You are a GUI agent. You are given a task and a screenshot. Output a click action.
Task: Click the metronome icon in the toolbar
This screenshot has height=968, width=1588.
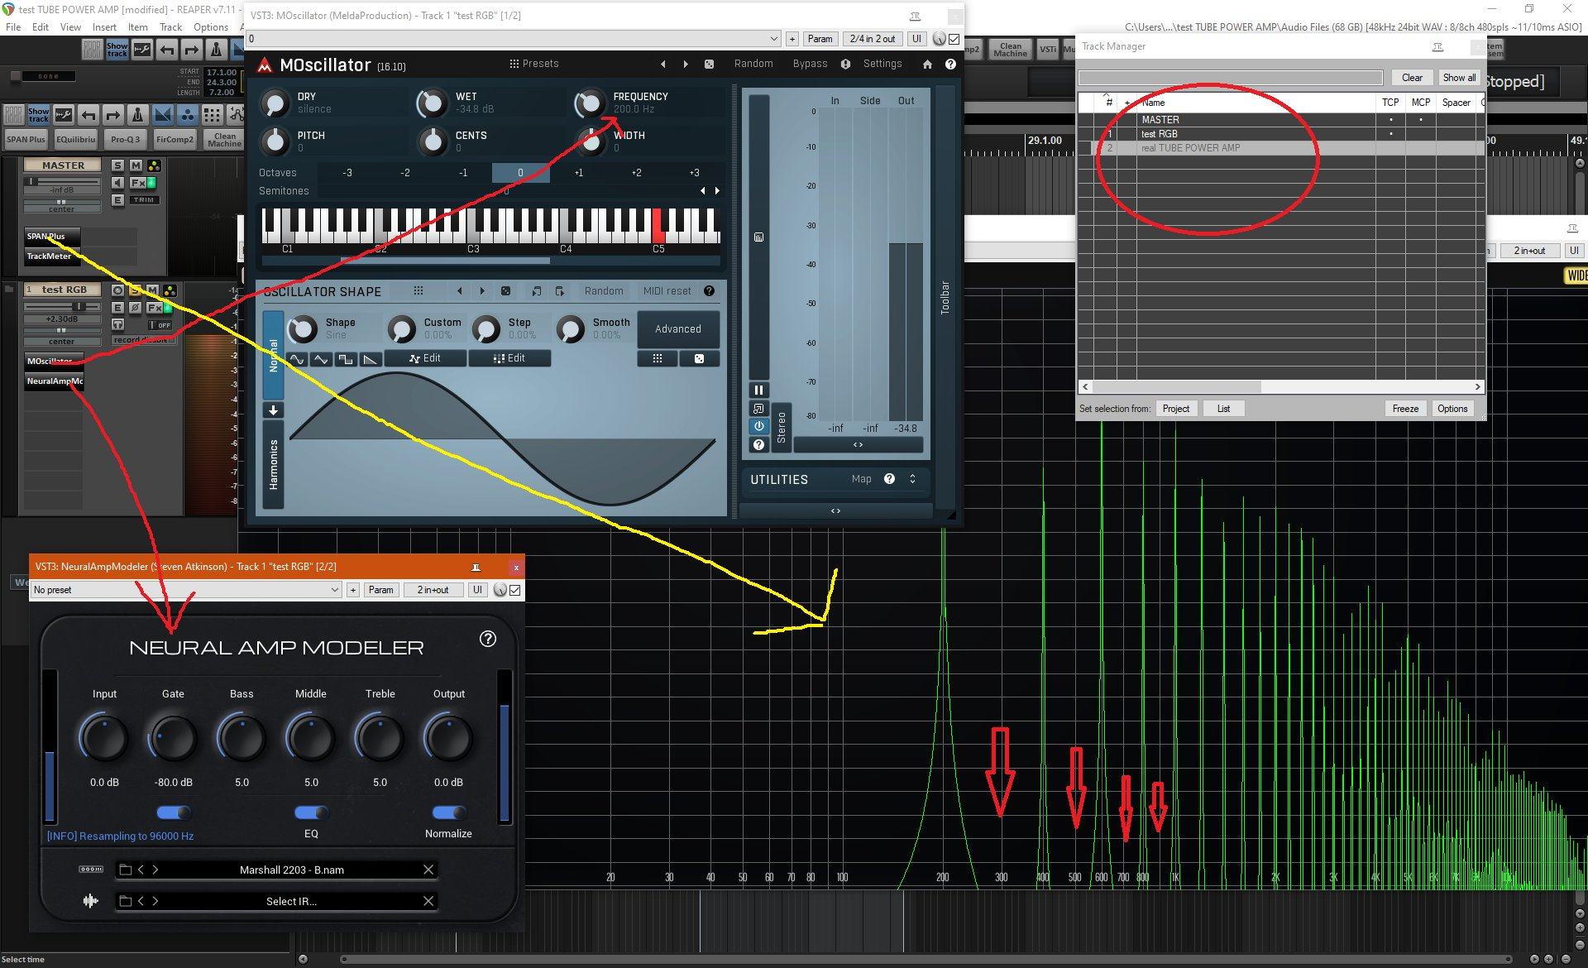pos(216,50)
